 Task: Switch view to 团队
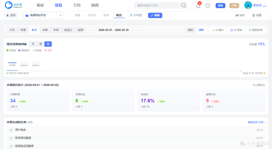(x=201, y=30)
